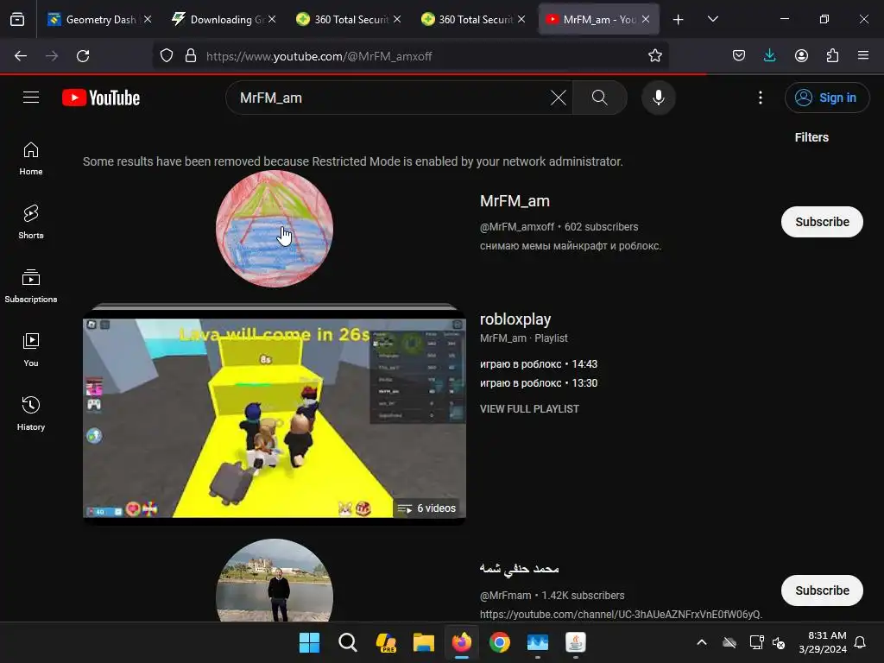The height and width of the screenshot is (663, 884).
Task: Open the Firefox application hamburger menu
Action: tap(863, 56)
